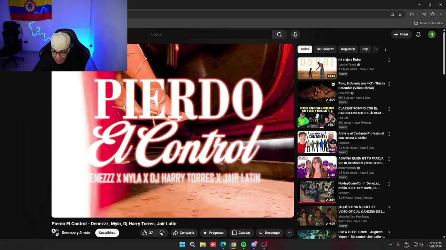The width and height of the screenshot is (446, 250).
Task: Open options for NoHayComoTú video
Action: pyautogui.click(x=389, y=184)
